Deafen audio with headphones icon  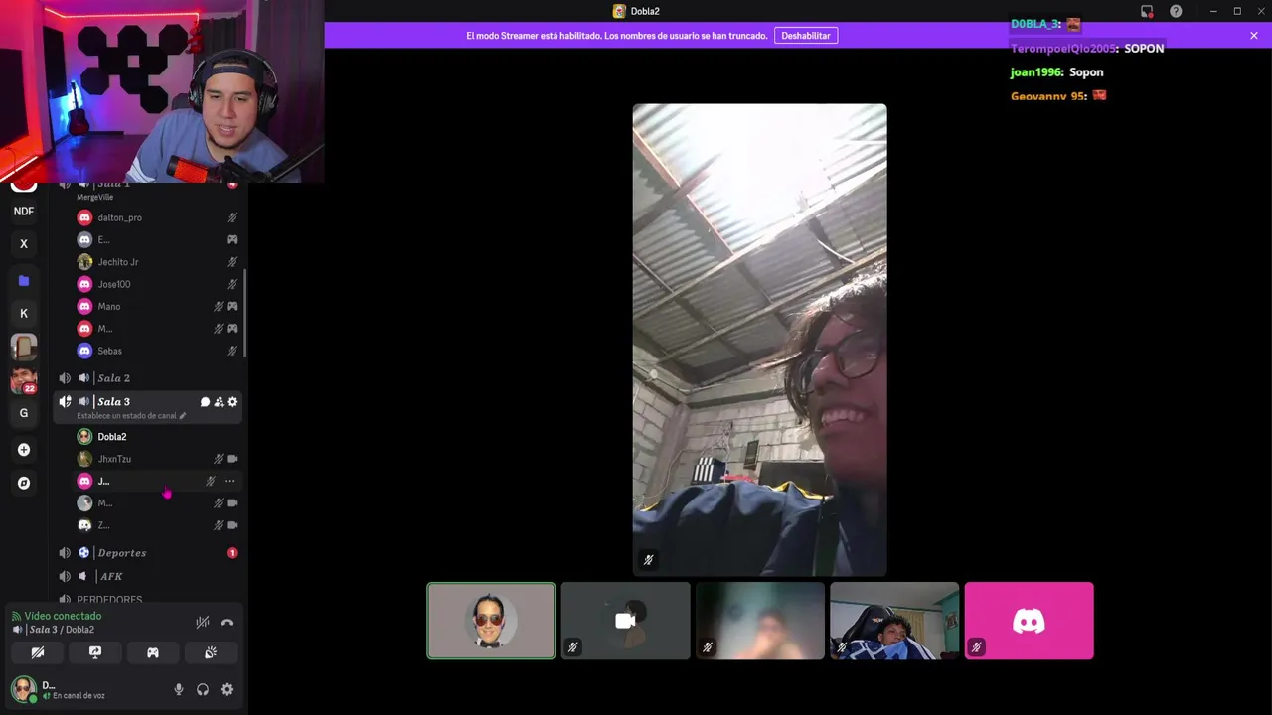(203, 689)
